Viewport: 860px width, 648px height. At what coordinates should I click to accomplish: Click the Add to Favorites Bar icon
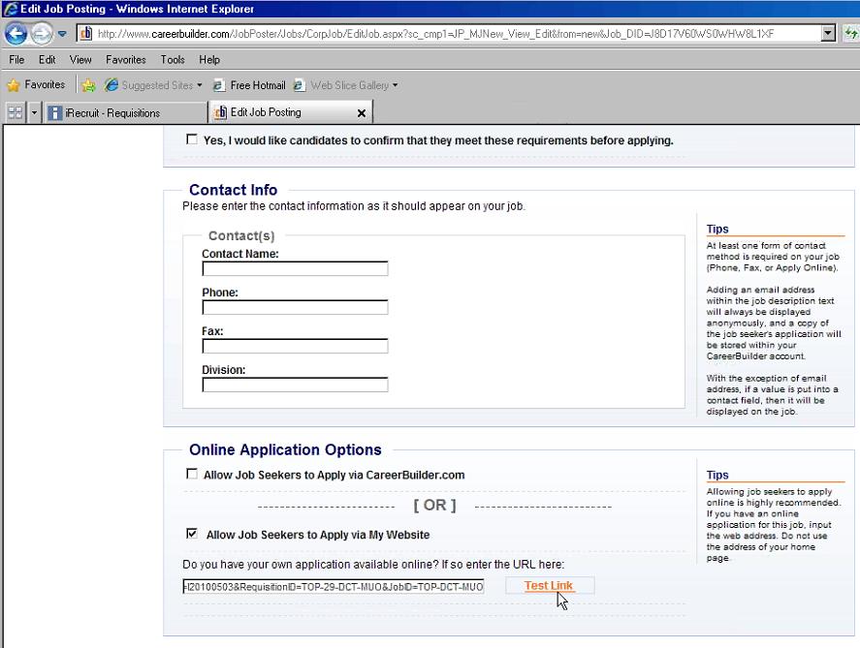coord(88,85)
